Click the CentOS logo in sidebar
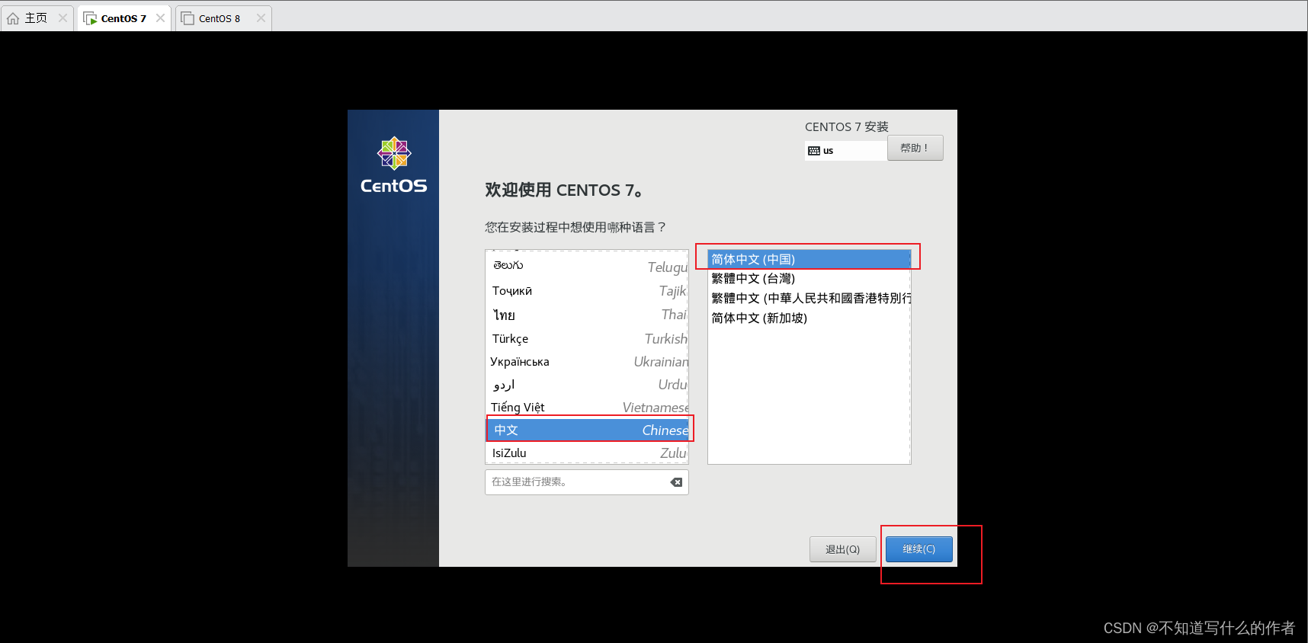Image resolution: width=1308 pixels, height=643 pixels. pos(394,165)
